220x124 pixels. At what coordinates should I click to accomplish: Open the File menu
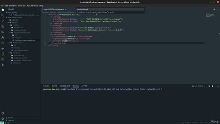pos(2,6)
